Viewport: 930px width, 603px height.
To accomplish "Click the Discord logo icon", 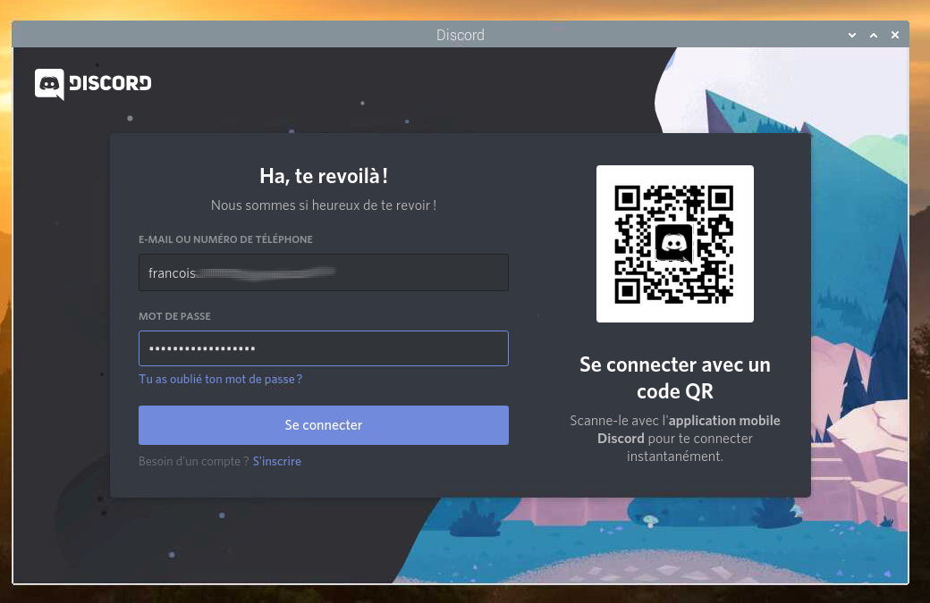I will (49, 84).
